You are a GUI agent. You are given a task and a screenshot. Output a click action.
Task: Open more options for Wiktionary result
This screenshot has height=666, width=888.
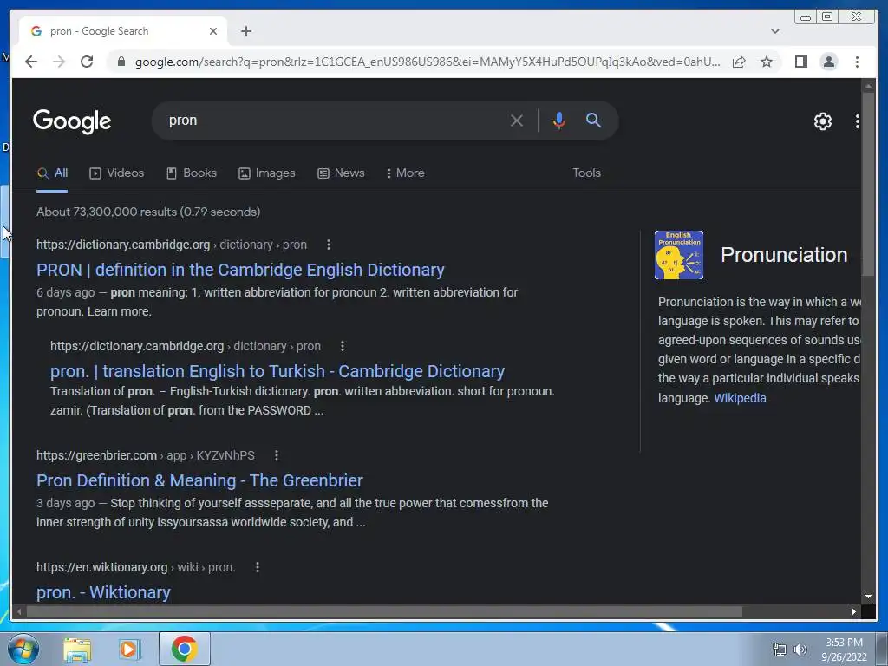tap(257, 567)
